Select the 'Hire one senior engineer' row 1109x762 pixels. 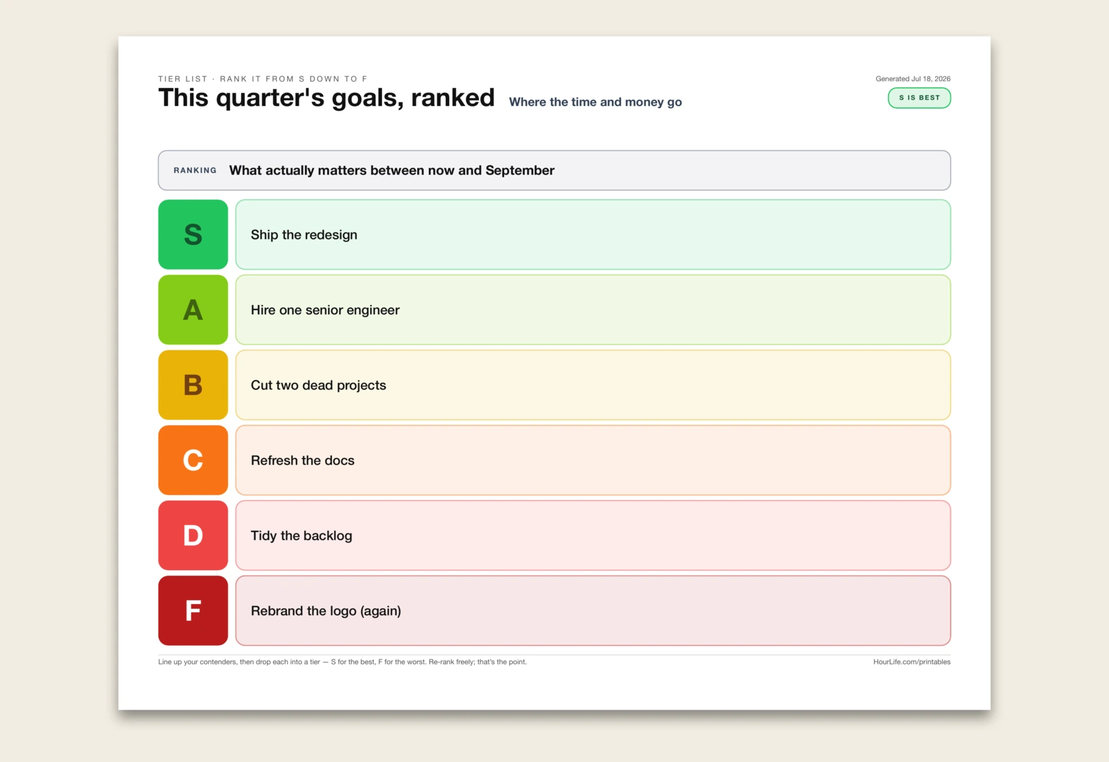click(x=593, y=310)
